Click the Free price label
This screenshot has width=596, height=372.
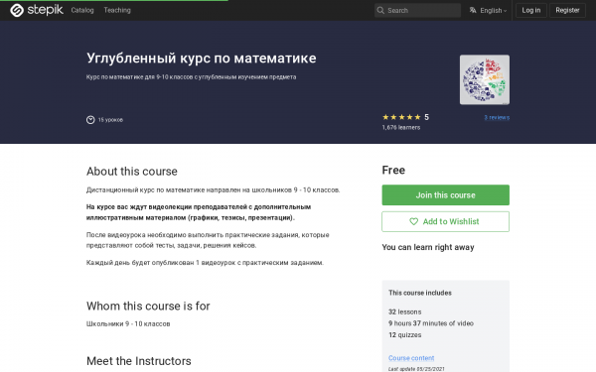[393, 170]
